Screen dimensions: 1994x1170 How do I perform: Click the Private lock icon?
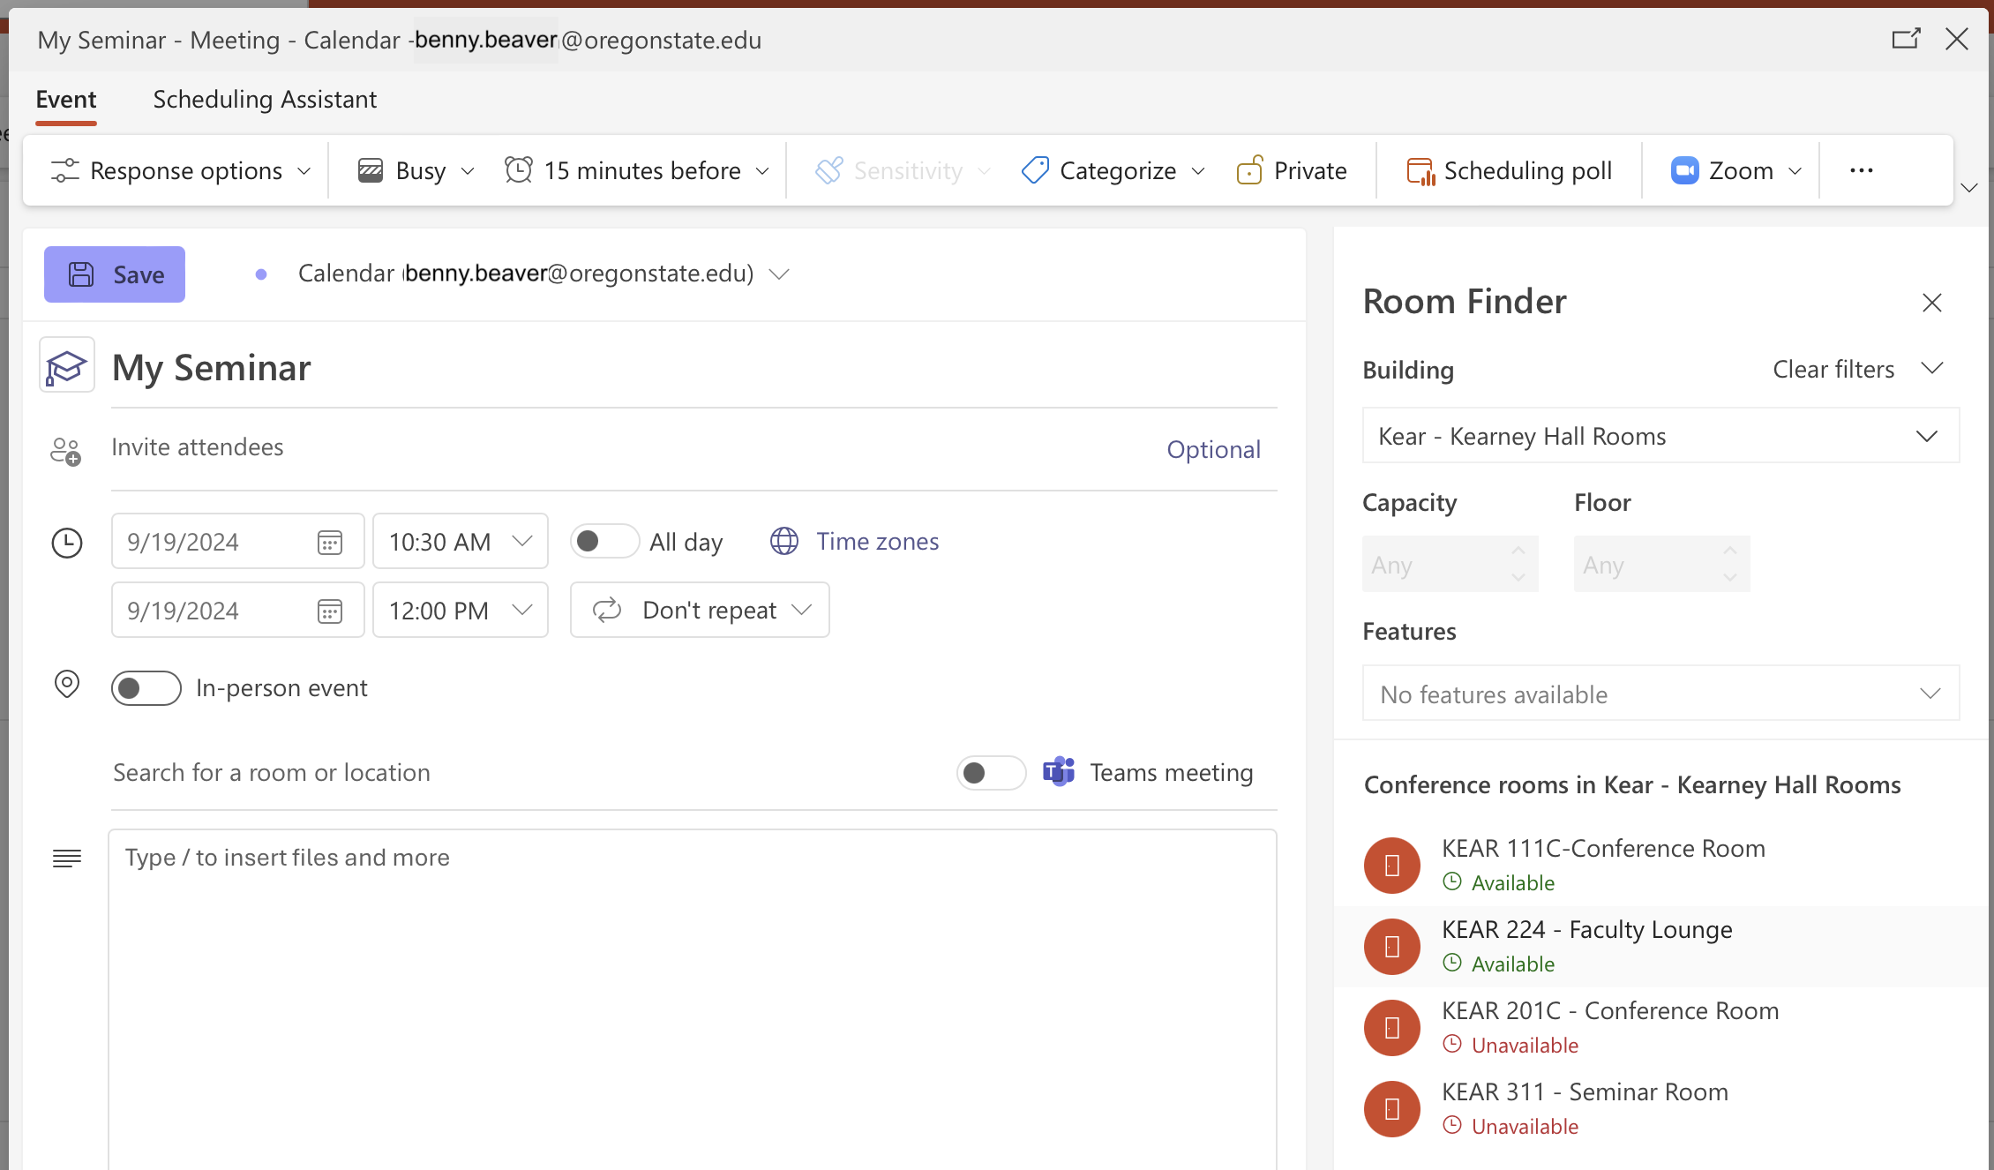(1249, 169)
